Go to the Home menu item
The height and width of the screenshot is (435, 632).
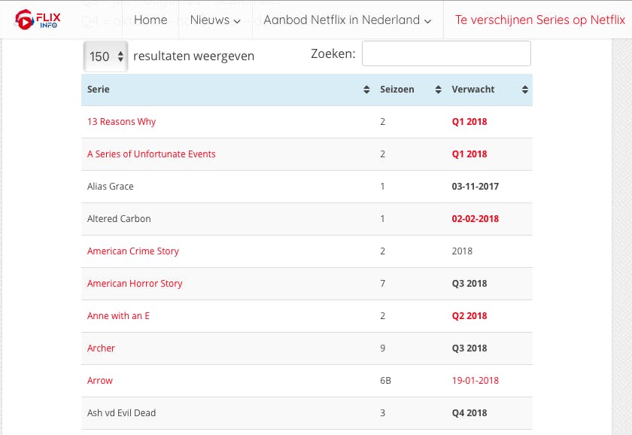[x=150, y=20]
